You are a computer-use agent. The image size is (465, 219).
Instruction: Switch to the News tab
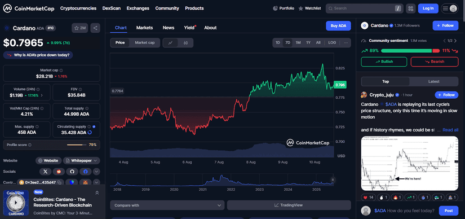point(169,28)
